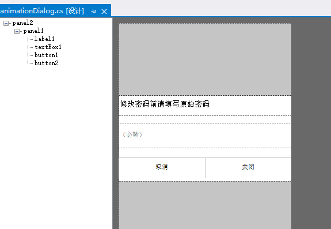Click the 关闭 button in the designer
331x229 pixels.
tap(248, 168)
